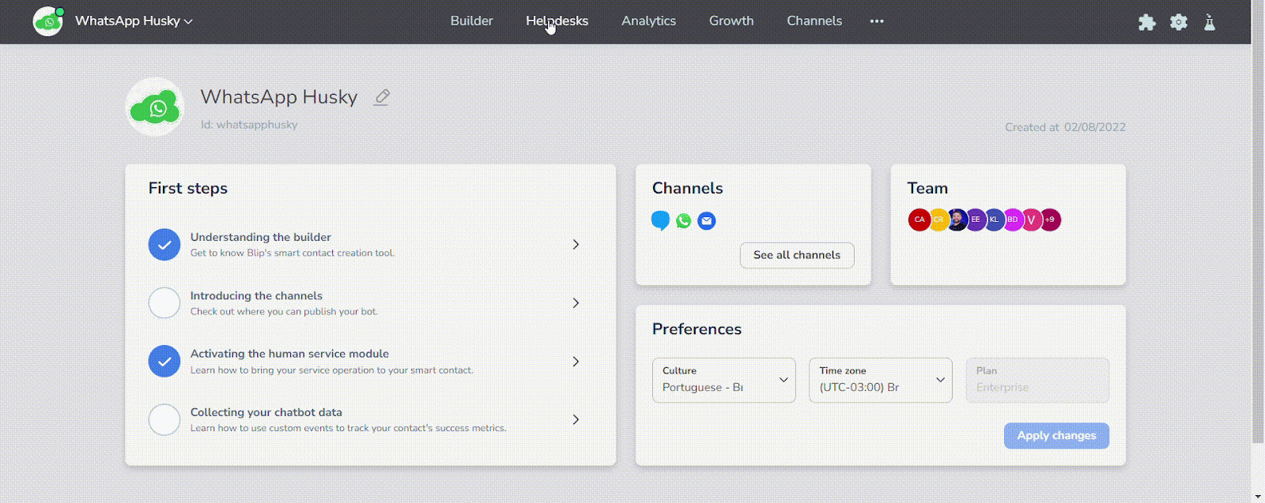Click 'Learn how to use custom events' description
Screen dimensions: 1265x503
(x=349, y=428)
